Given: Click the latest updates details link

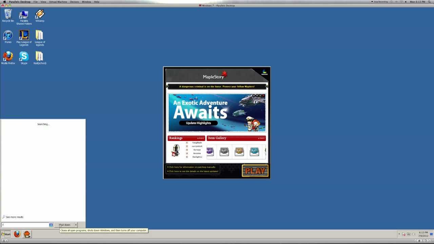Looking at the screenshot, I should (x=193, y=171).
